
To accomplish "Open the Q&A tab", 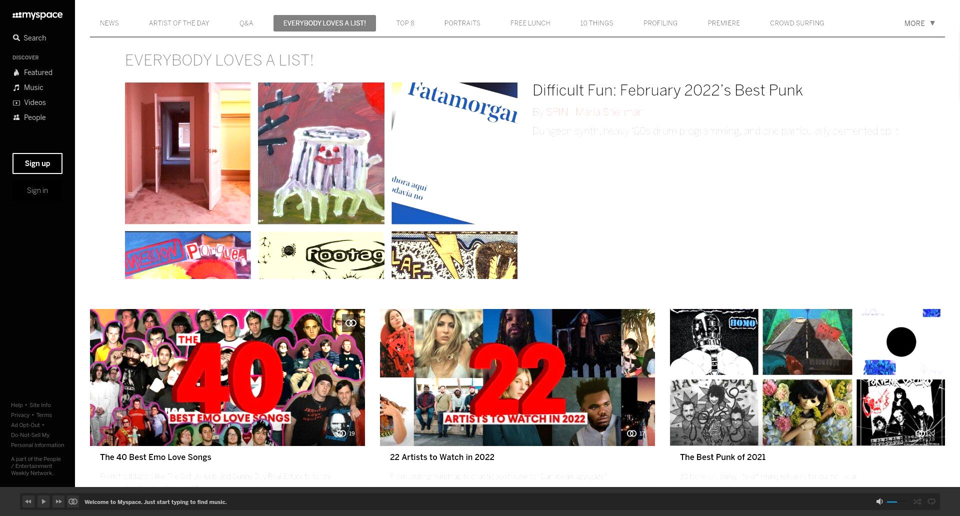I will pos(246,23).
